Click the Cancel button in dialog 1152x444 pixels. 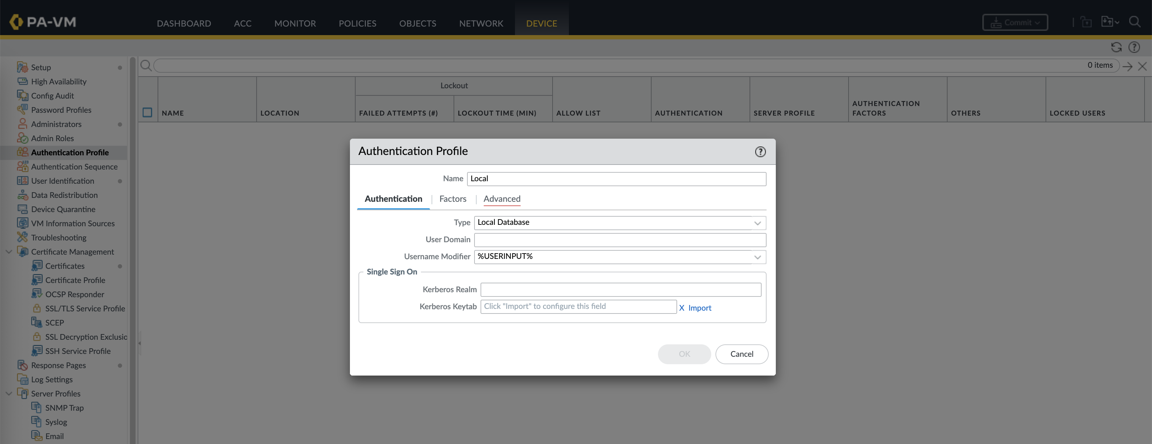[741, 354]
